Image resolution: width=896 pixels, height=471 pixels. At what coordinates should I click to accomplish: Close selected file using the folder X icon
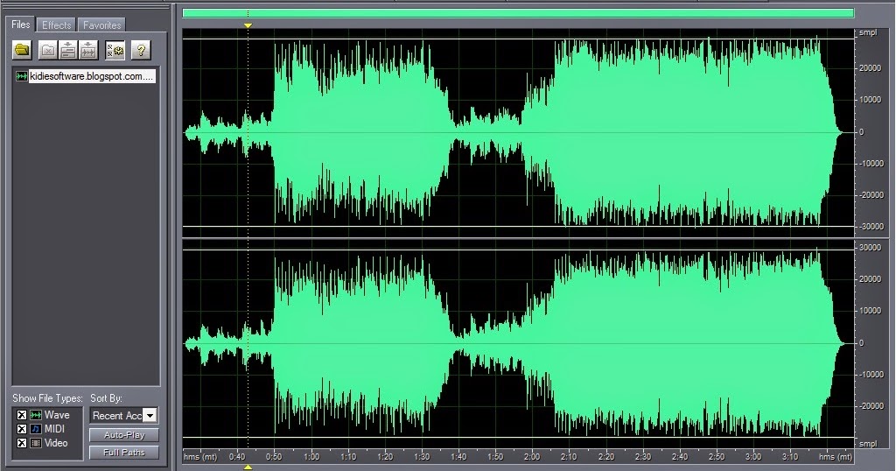[48, 50]
